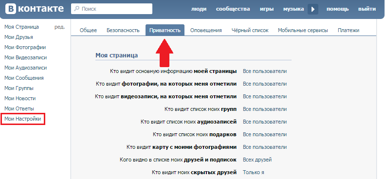Click the music play button in header
Screen dimensions: 385x179
click(x=313, y=9)
